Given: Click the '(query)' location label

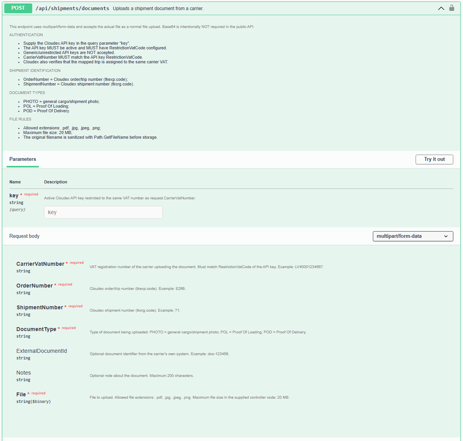Looking at the screenshot, I should [x=17, y=209].
